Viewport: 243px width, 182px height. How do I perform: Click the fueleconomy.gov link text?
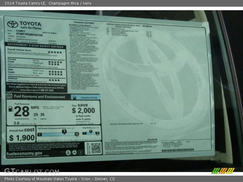24,153
